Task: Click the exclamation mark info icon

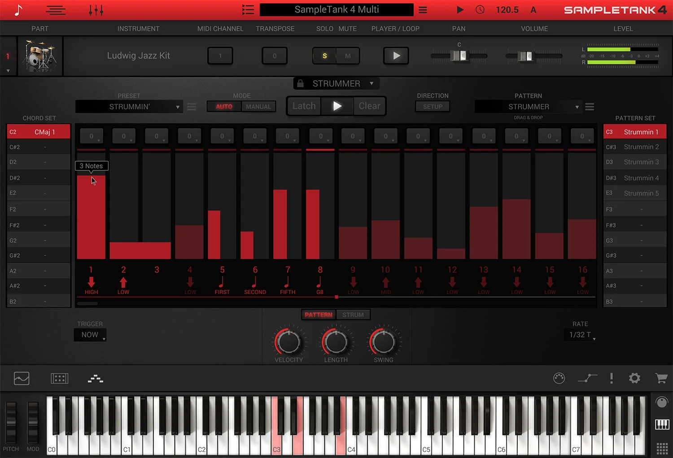Action: click(611, 378)
